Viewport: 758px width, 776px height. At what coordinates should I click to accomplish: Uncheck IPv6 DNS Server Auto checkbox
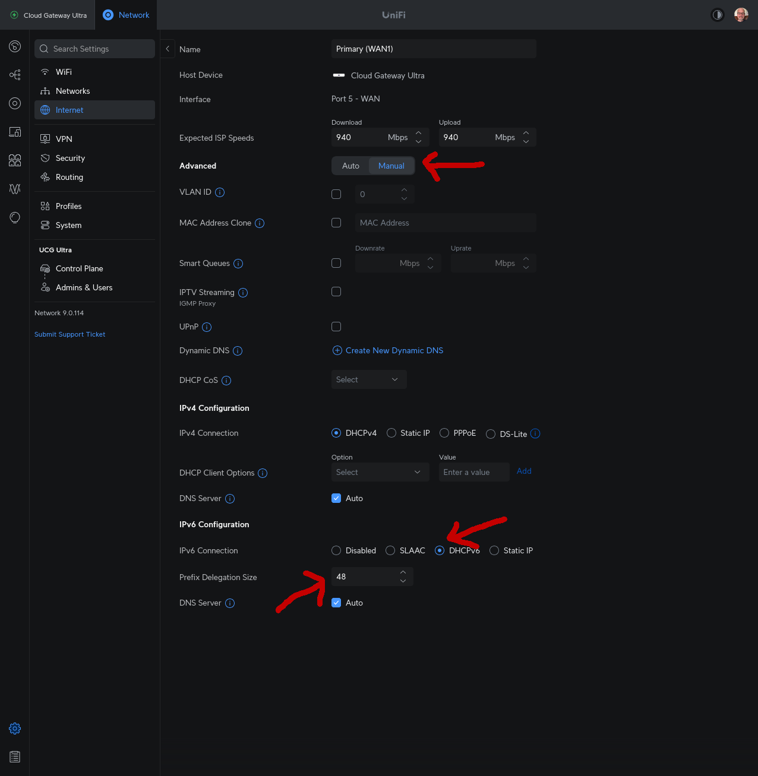click(336, 603)
